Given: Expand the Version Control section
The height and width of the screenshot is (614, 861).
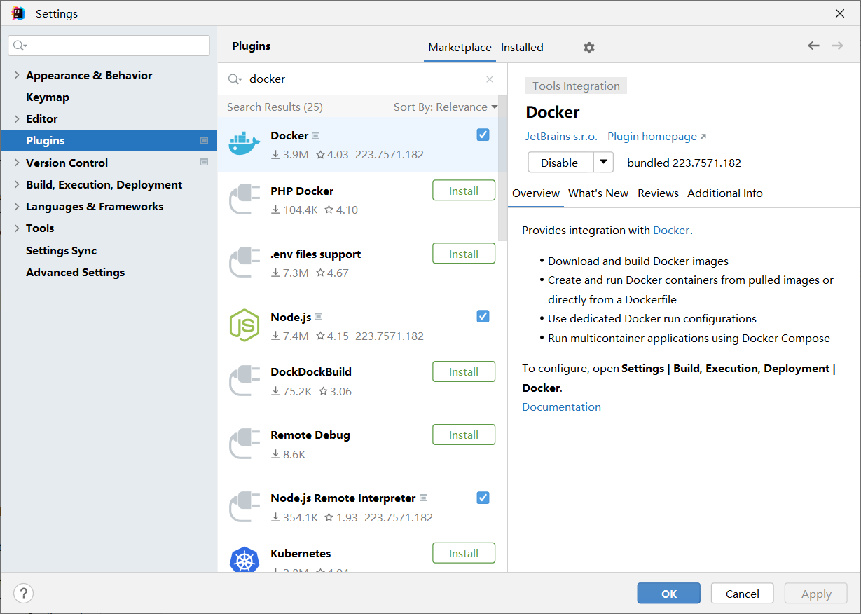Looking at the screenshot, I should click(17, 163).
